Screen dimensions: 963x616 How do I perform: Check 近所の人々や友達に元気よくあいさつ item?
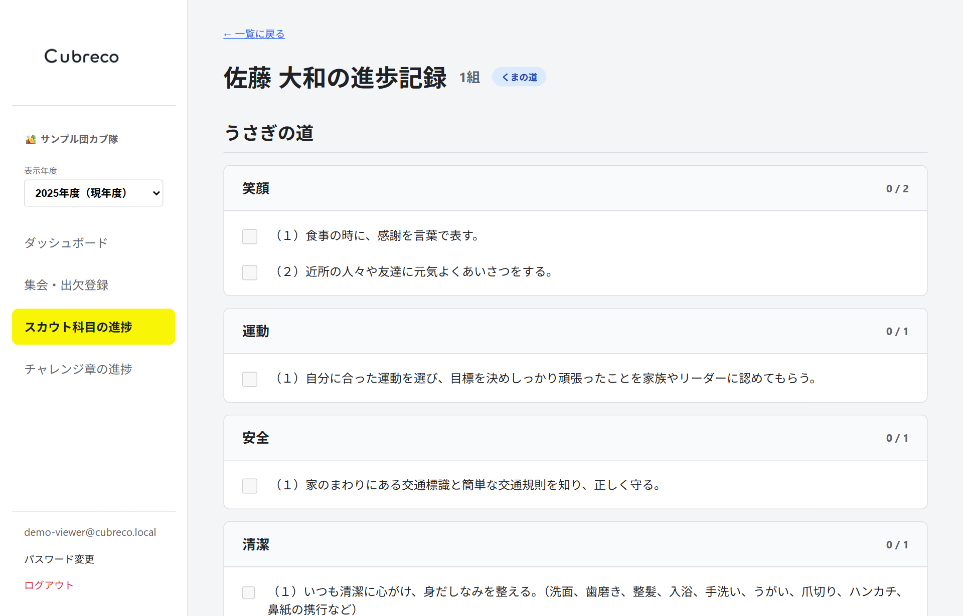pos(250,272)
